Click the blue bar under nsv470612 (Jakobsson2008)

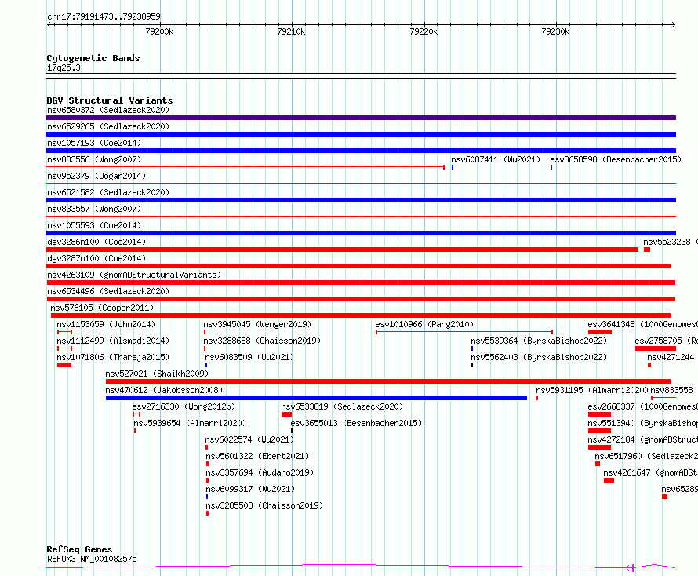[x=316, y=398]
